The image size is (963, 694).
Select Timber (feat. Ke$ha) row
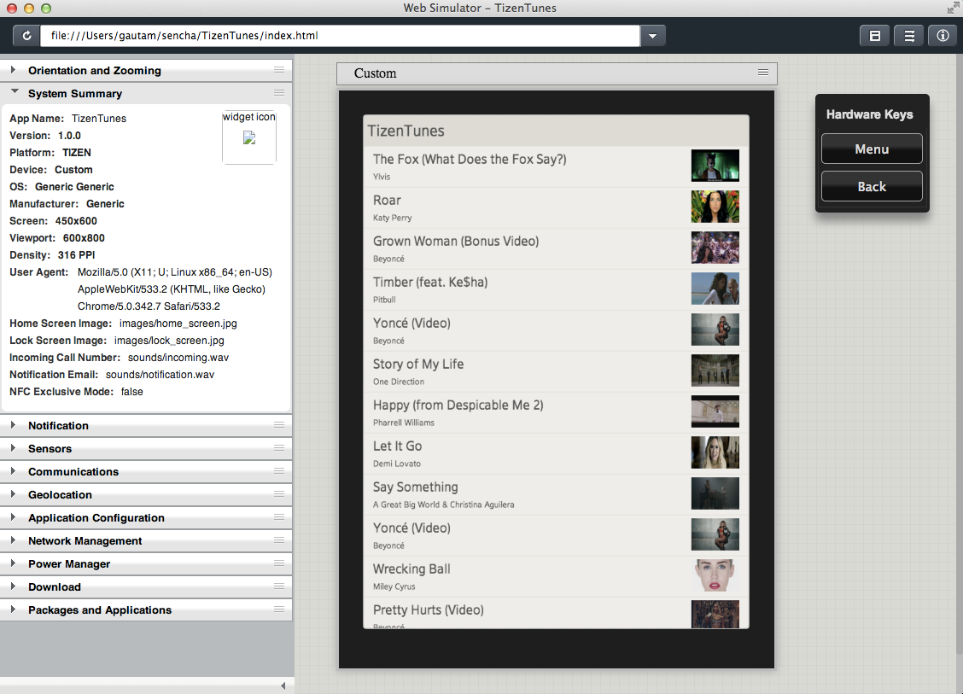[x=556, y=290]
